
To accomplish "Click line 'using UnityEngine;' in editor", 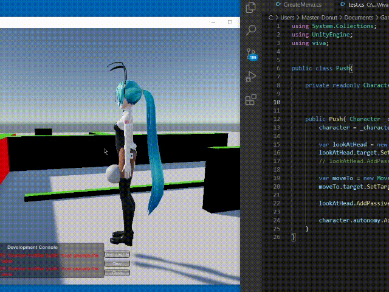I will coord(322,35).
